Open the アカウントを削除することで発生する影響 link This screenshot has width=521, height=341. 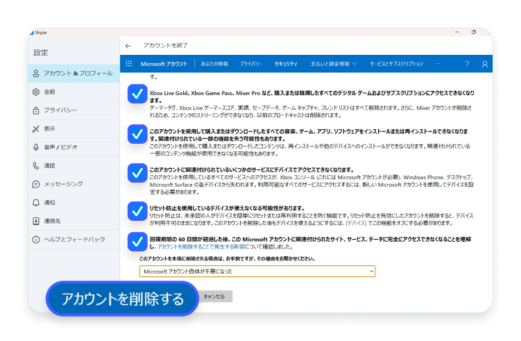[x=201, y=247]
